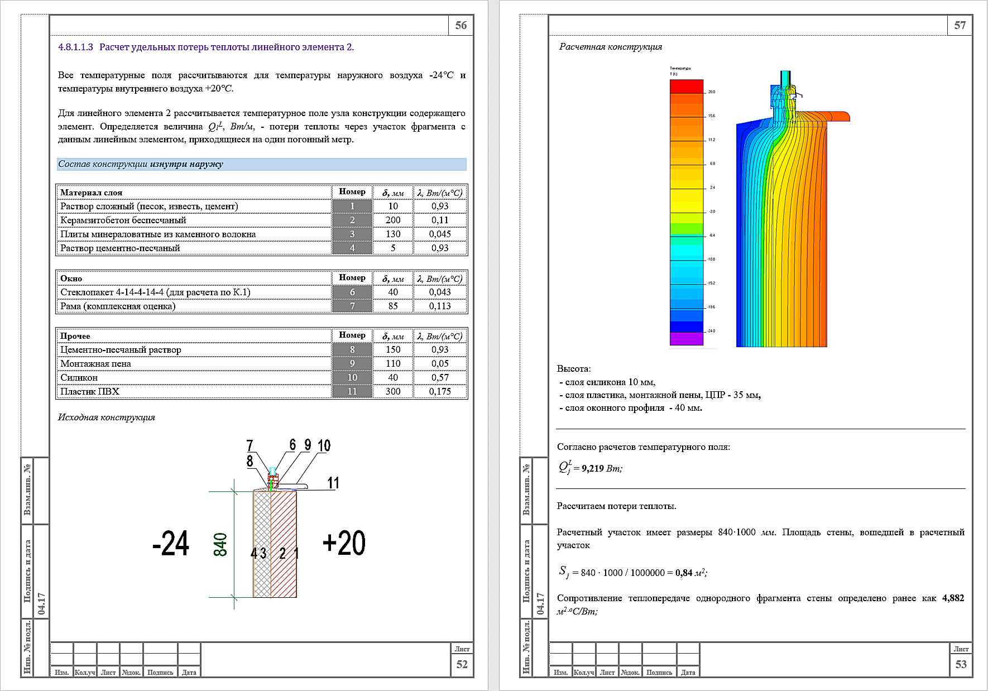Screen dimensions: 988x691
Task: Click the green band in temperature legend
Action: [x=686, y=228]
